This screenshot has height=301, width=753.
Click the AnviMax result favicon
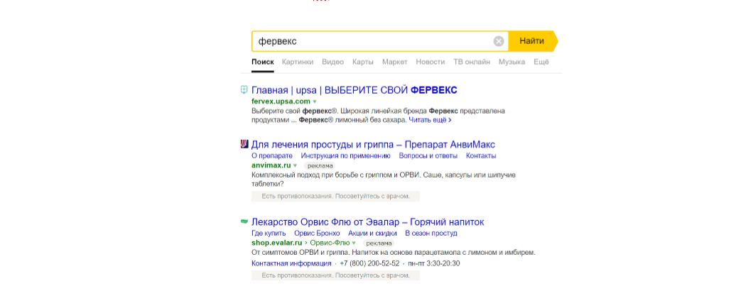(244, 144)
